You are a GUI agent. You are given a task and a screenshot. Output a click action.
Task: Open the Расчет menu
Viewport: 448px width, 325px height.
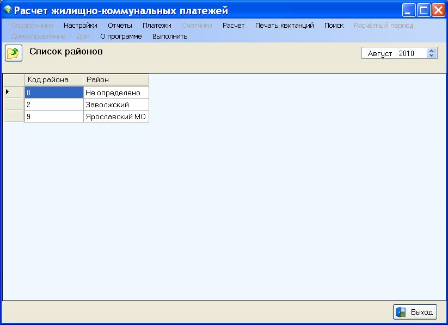pyautogui.click(x=234, y=25)
